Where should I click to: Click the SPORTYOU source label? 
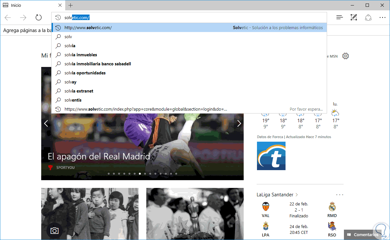pyautogui.click(x=66, y=168)
